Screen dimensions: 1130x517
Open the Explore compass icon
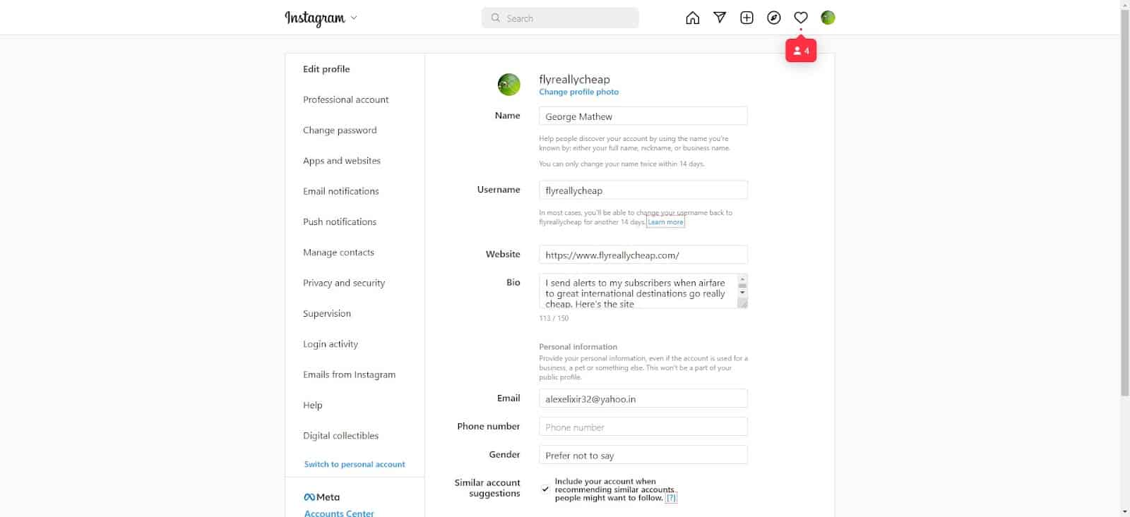[774, 18]
